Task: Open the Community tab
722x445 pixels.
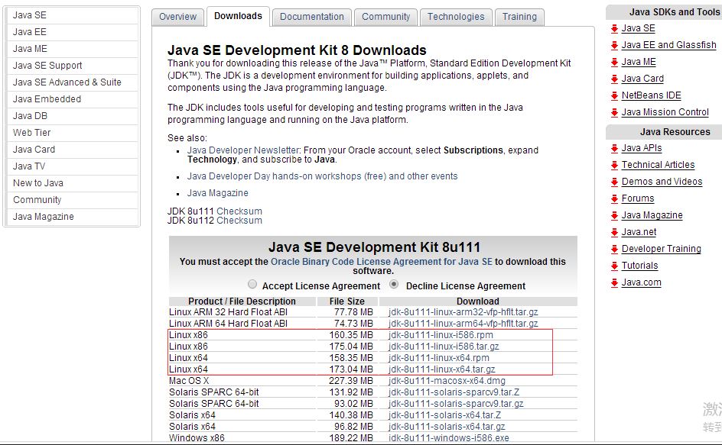Action: click(x=386, y=17)
